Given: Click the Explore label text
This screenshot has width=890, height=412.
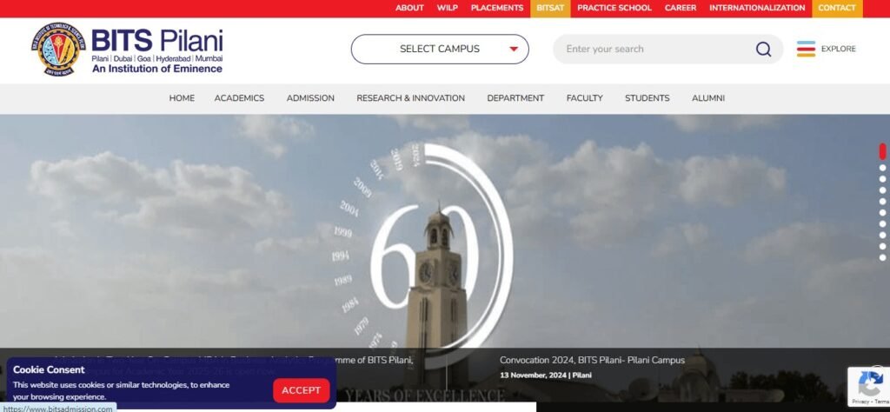Looking at the screenshot, I should pyautogui.click(x=839, y=49).
